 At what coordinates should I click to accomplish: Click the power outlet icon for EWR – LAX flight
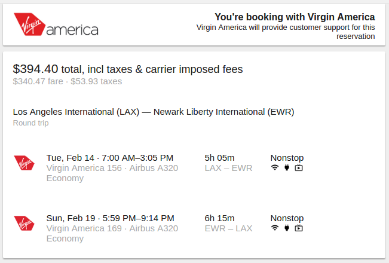click(287, 228)
